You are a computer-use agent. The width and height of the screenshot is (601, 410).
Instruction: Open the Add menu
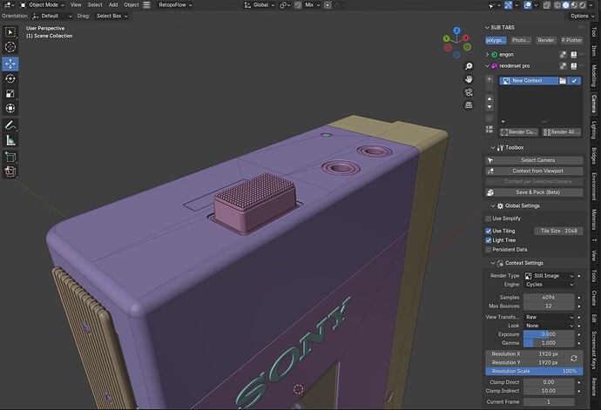pos(113,5)
